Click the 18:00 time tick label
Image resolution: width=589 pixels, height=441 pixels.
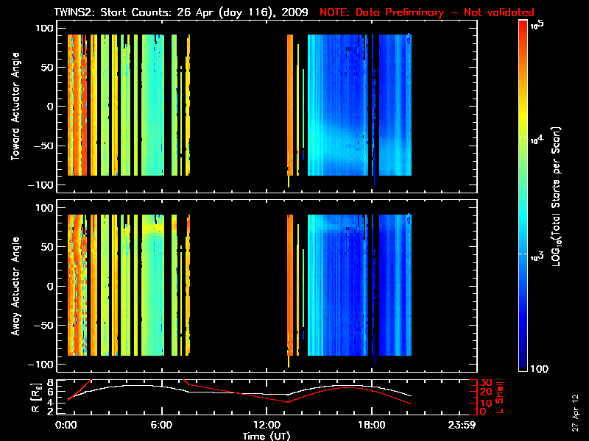[x=371, y=426]
